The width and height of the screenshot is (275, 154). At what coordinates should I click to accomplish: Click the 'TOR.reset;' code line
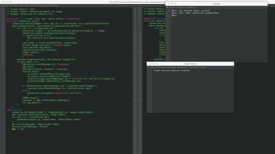pyautogui.click(x=28, y=67)
